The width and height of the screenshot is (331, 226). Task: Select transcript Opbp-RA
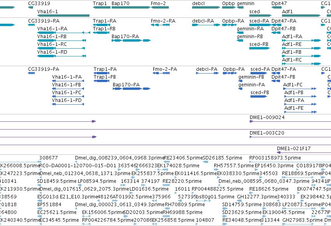(233, 21)
